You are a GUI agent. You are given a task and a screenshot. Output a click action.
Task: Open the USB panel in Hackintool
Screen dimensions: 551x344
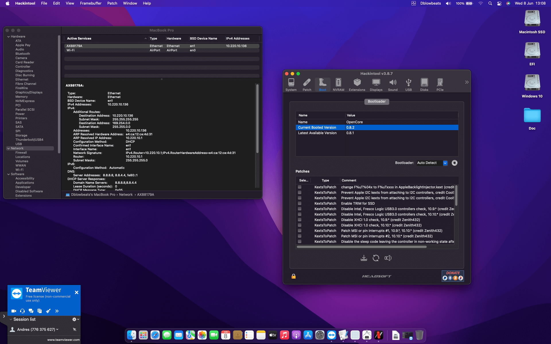pyautogui.click(x=408, y=84)
